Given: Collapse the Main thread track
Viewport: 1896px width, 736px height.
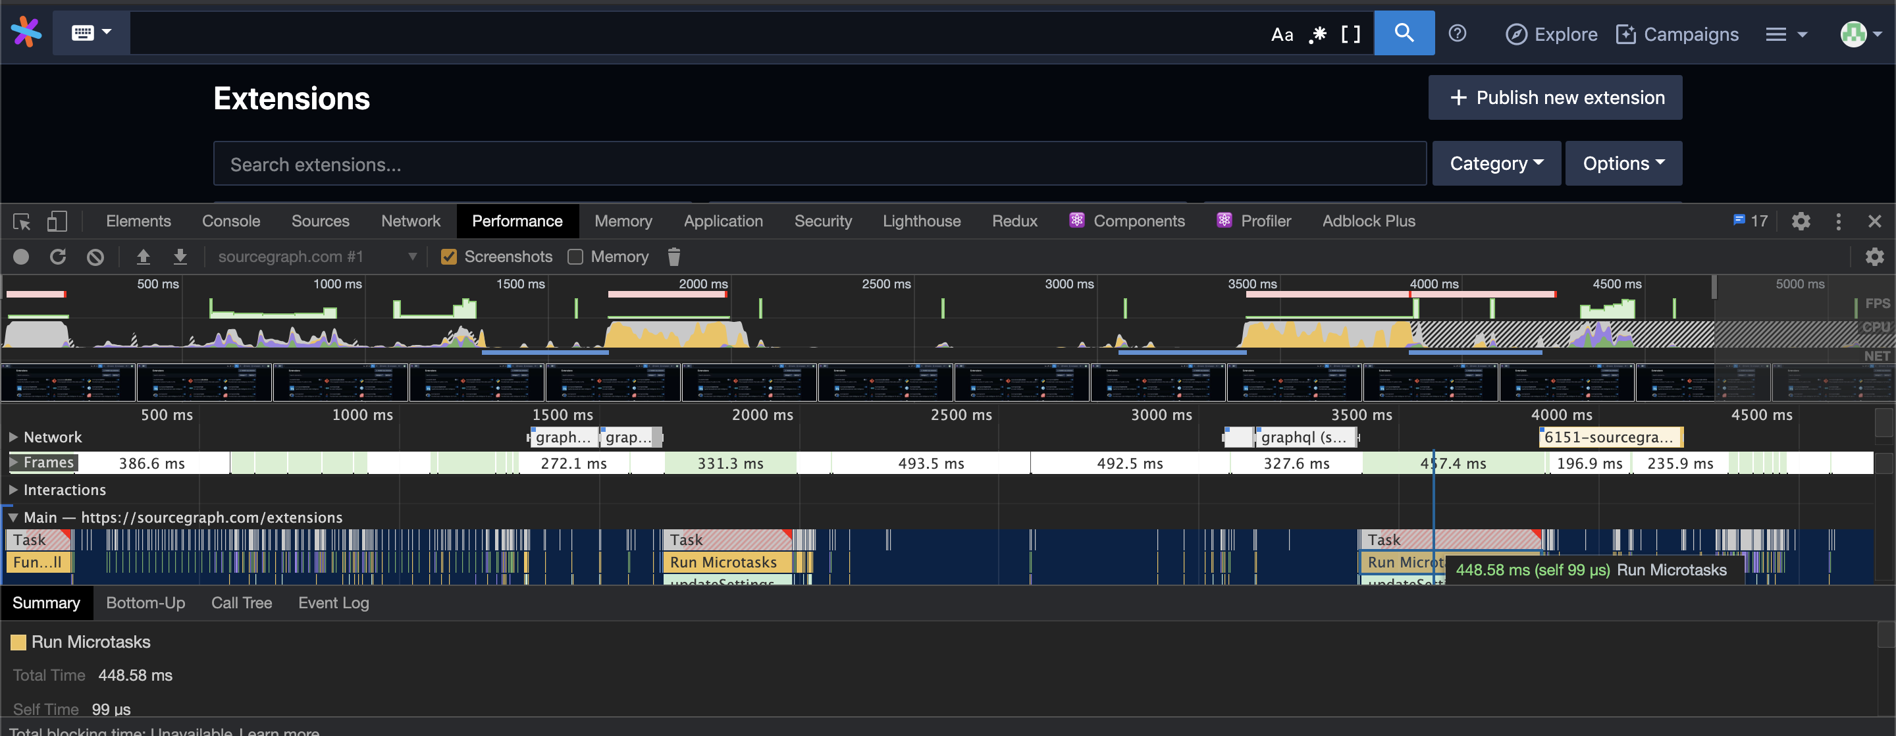Looking at the screenshot, I should [13, 517].
